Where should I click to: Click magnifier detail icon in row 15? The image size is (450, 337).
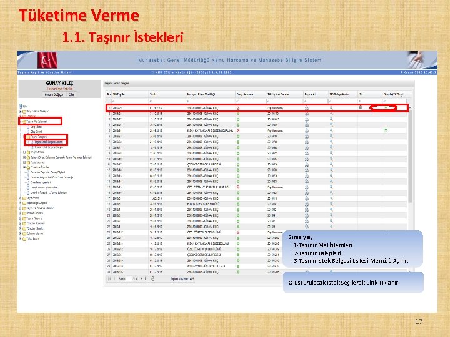coord(331,187)
